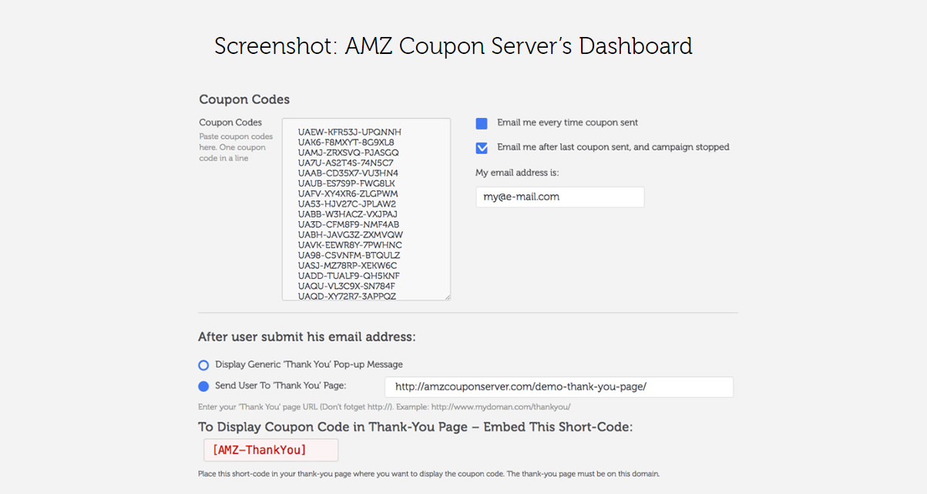Click the 'Coupon Codes' section heading
The height and width of the screenshot is (494, 927).
(244, 99)
